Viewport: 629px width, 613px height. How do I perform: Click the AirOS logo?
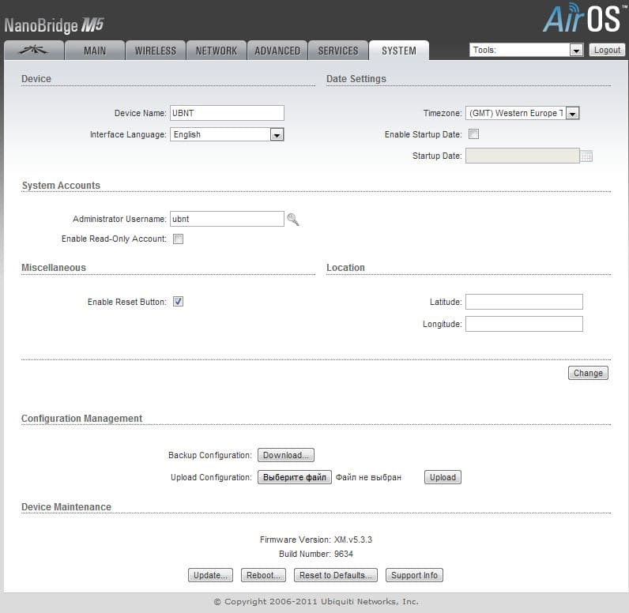(583, 17)
